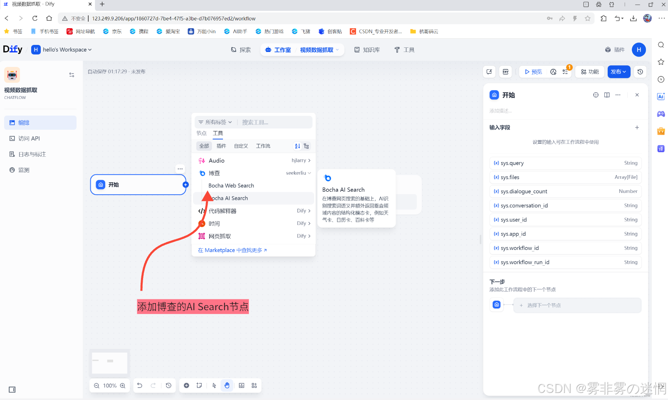Open 知识库 knowledge page
Screen dimensions: 668x400
367,49
